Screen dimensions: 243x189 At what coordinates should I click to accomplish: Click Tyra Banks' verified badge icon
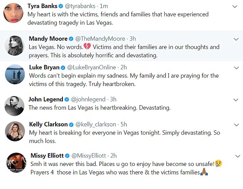61,7
